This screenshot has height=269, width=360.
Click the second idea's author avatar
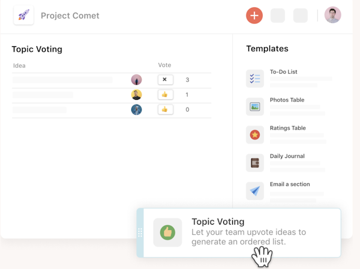pyautogui.click(x=137, y=94)
